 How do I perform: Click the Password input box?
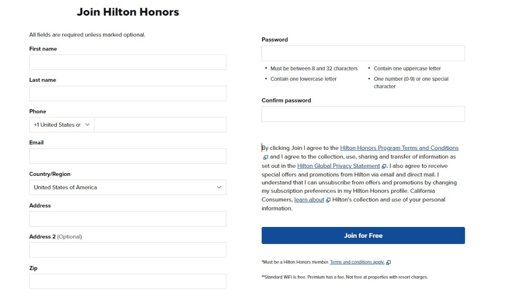(363, 52)
